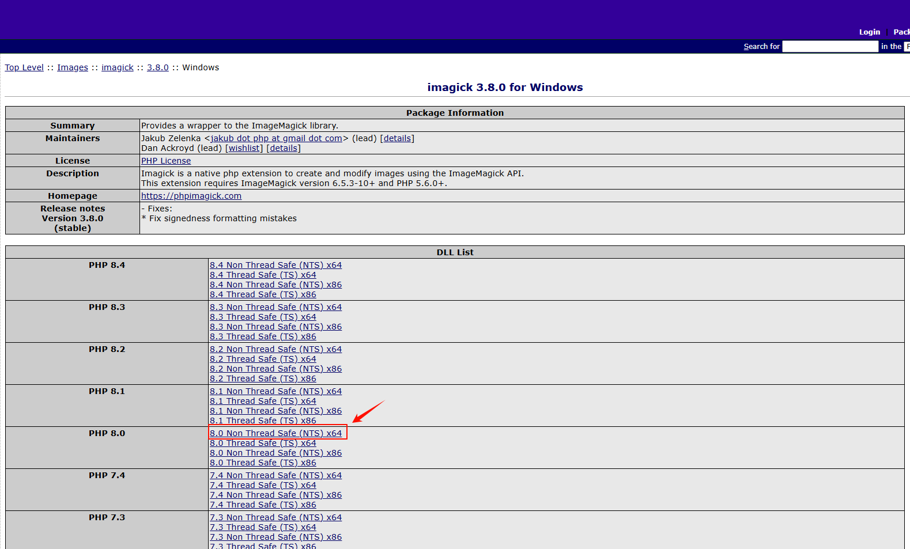Open the Login link
This screenshot has height=549, width=910.
(x=869, y=32)
